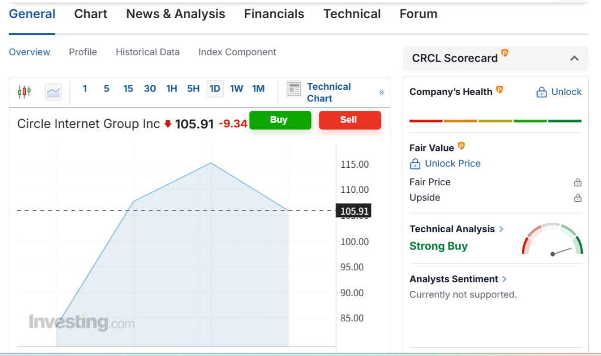Open Analysts Sentiment via its chevron
601x356 pixels.
pyautogui.click(x=504, y=279)
